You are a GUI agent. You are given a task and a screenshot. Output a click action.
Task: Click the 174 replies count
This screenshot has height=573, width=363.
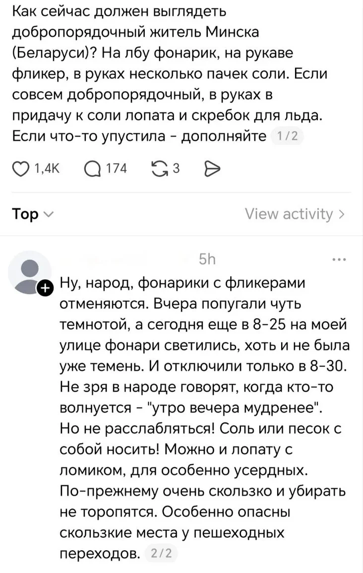(x=117, y=169)
